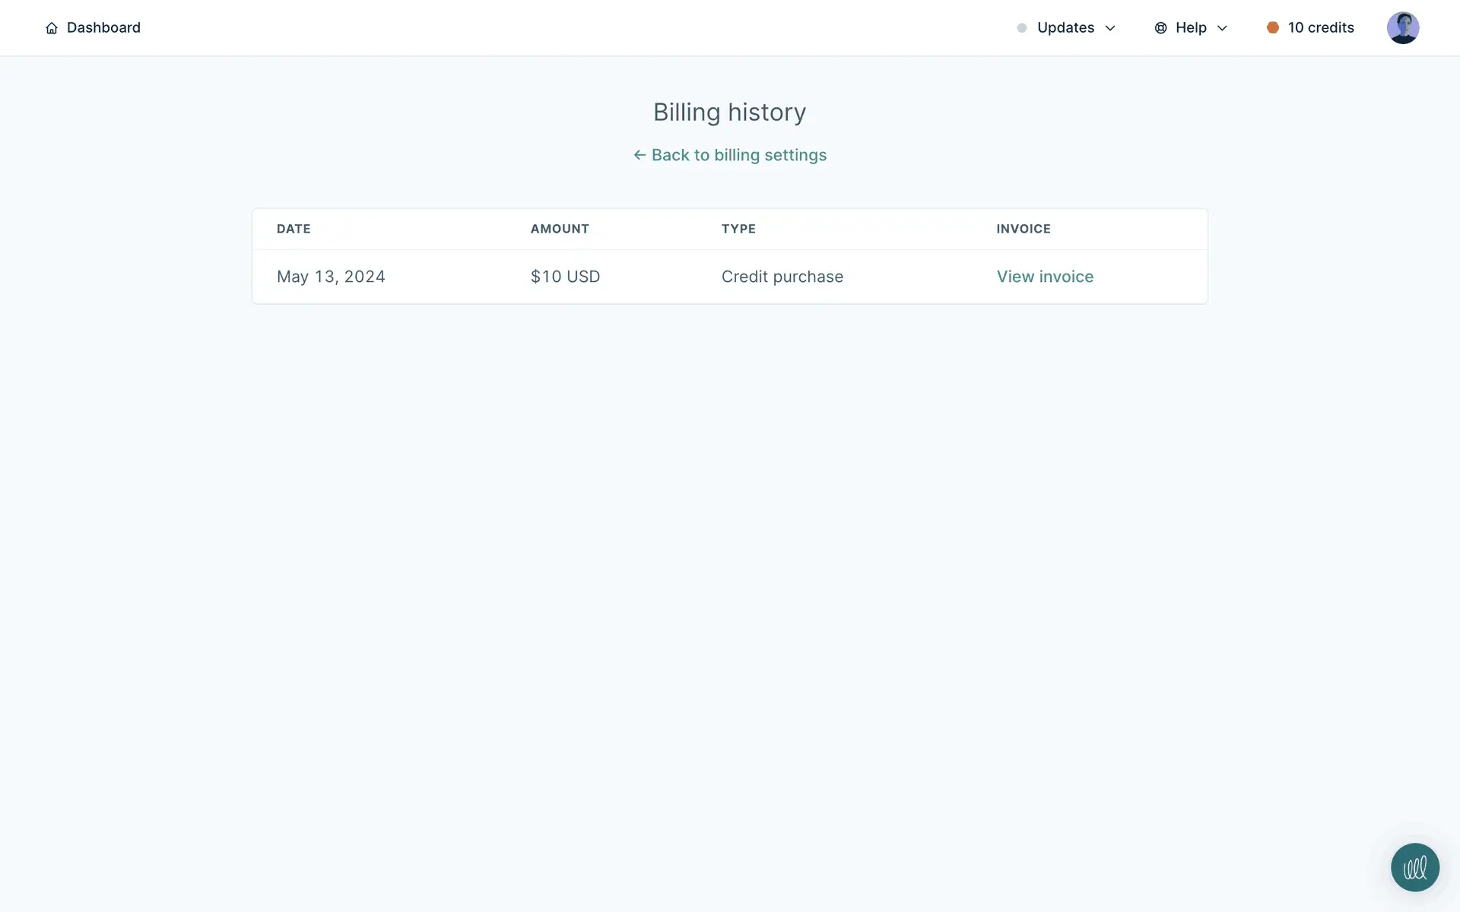
Task: Go back to billing settings link
Action: (738, 155)
